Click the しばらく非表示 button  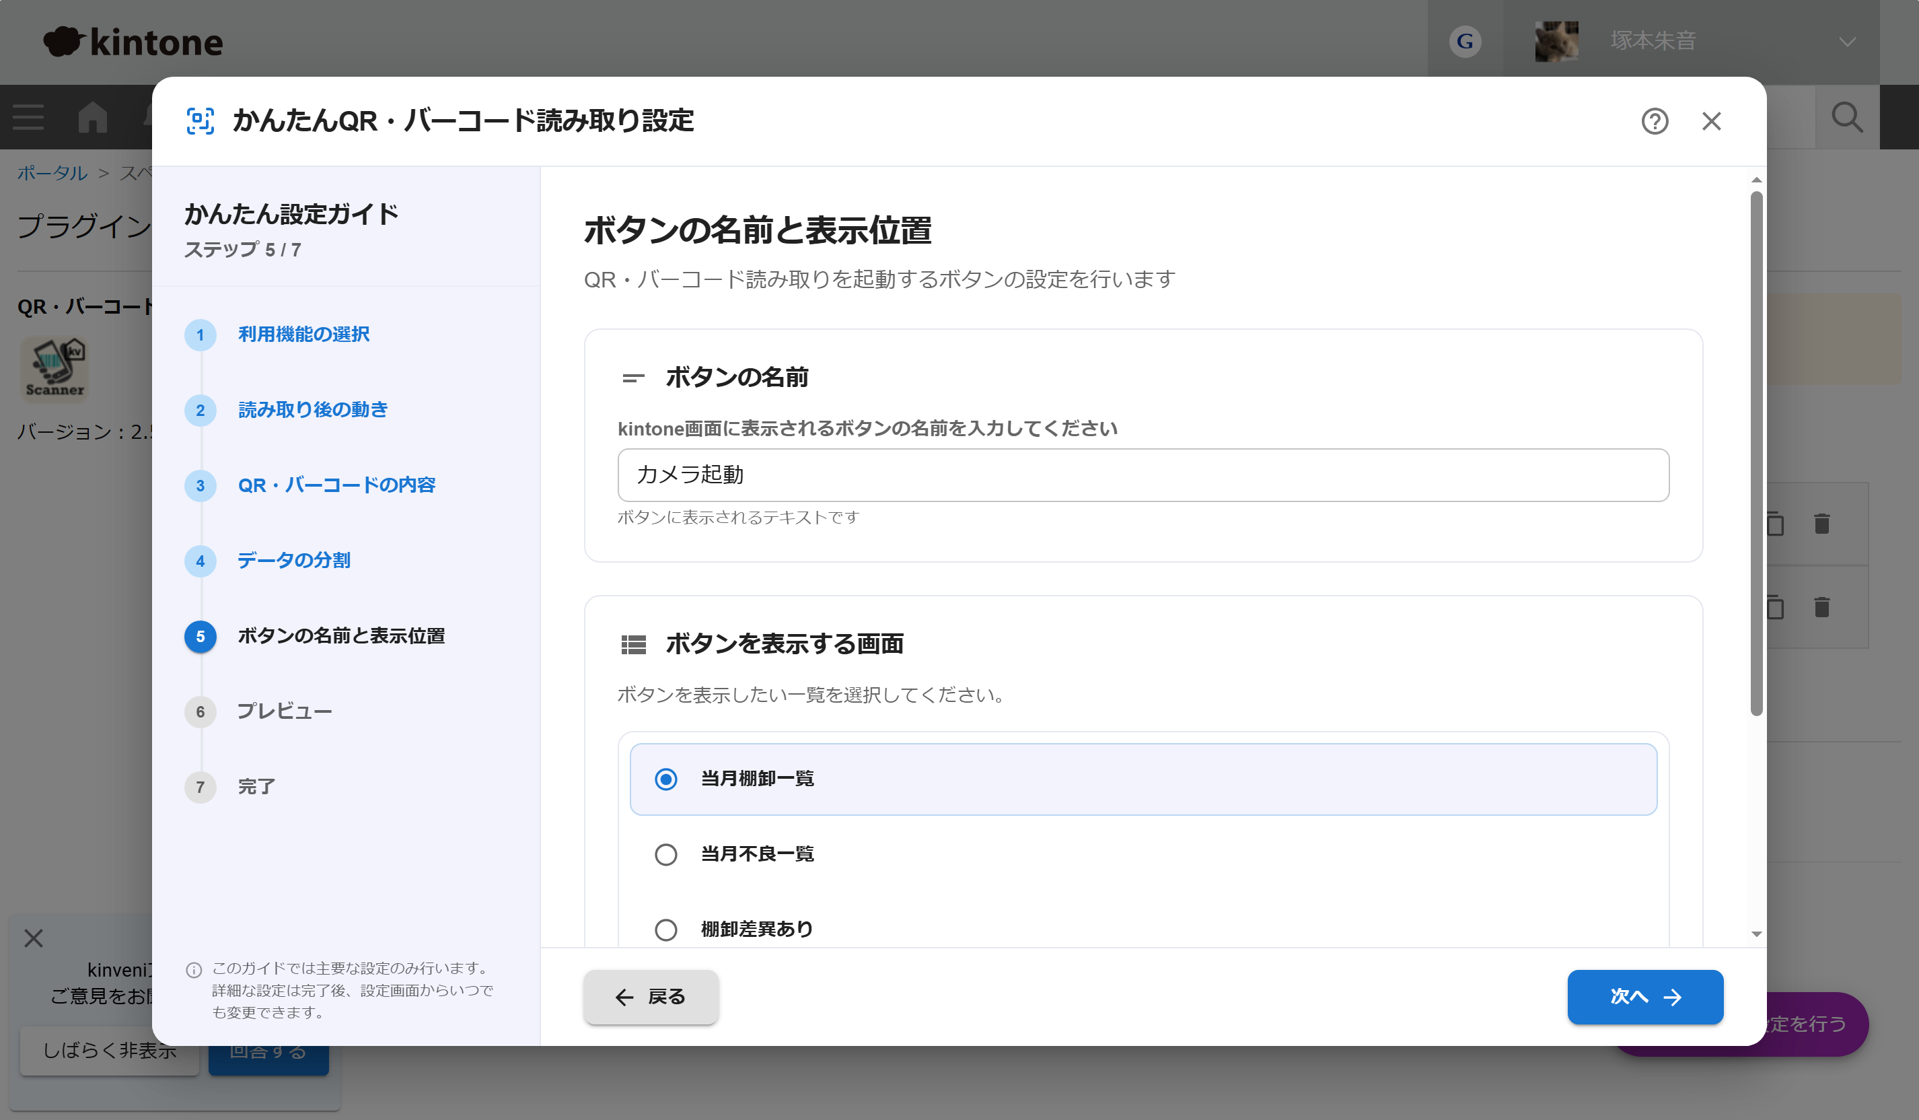[x=109, y=1051]
